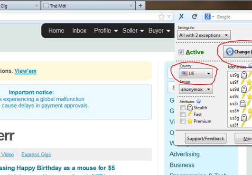Click the Support/Feedback button
The image size is (252, 175).
(x=205, y=138)
